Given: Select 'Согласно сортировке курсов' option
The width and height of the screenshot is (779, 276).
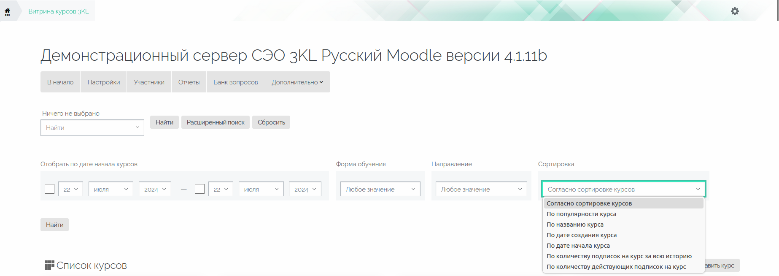Looking at the screenshot, I should coord(623,203).
